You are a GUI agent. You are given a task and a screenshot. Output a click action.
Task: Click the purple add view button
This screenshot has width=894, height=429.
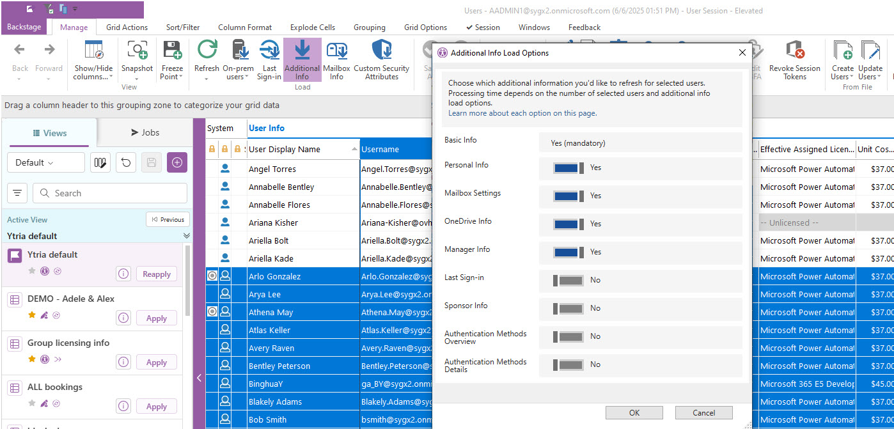point(177,162)
